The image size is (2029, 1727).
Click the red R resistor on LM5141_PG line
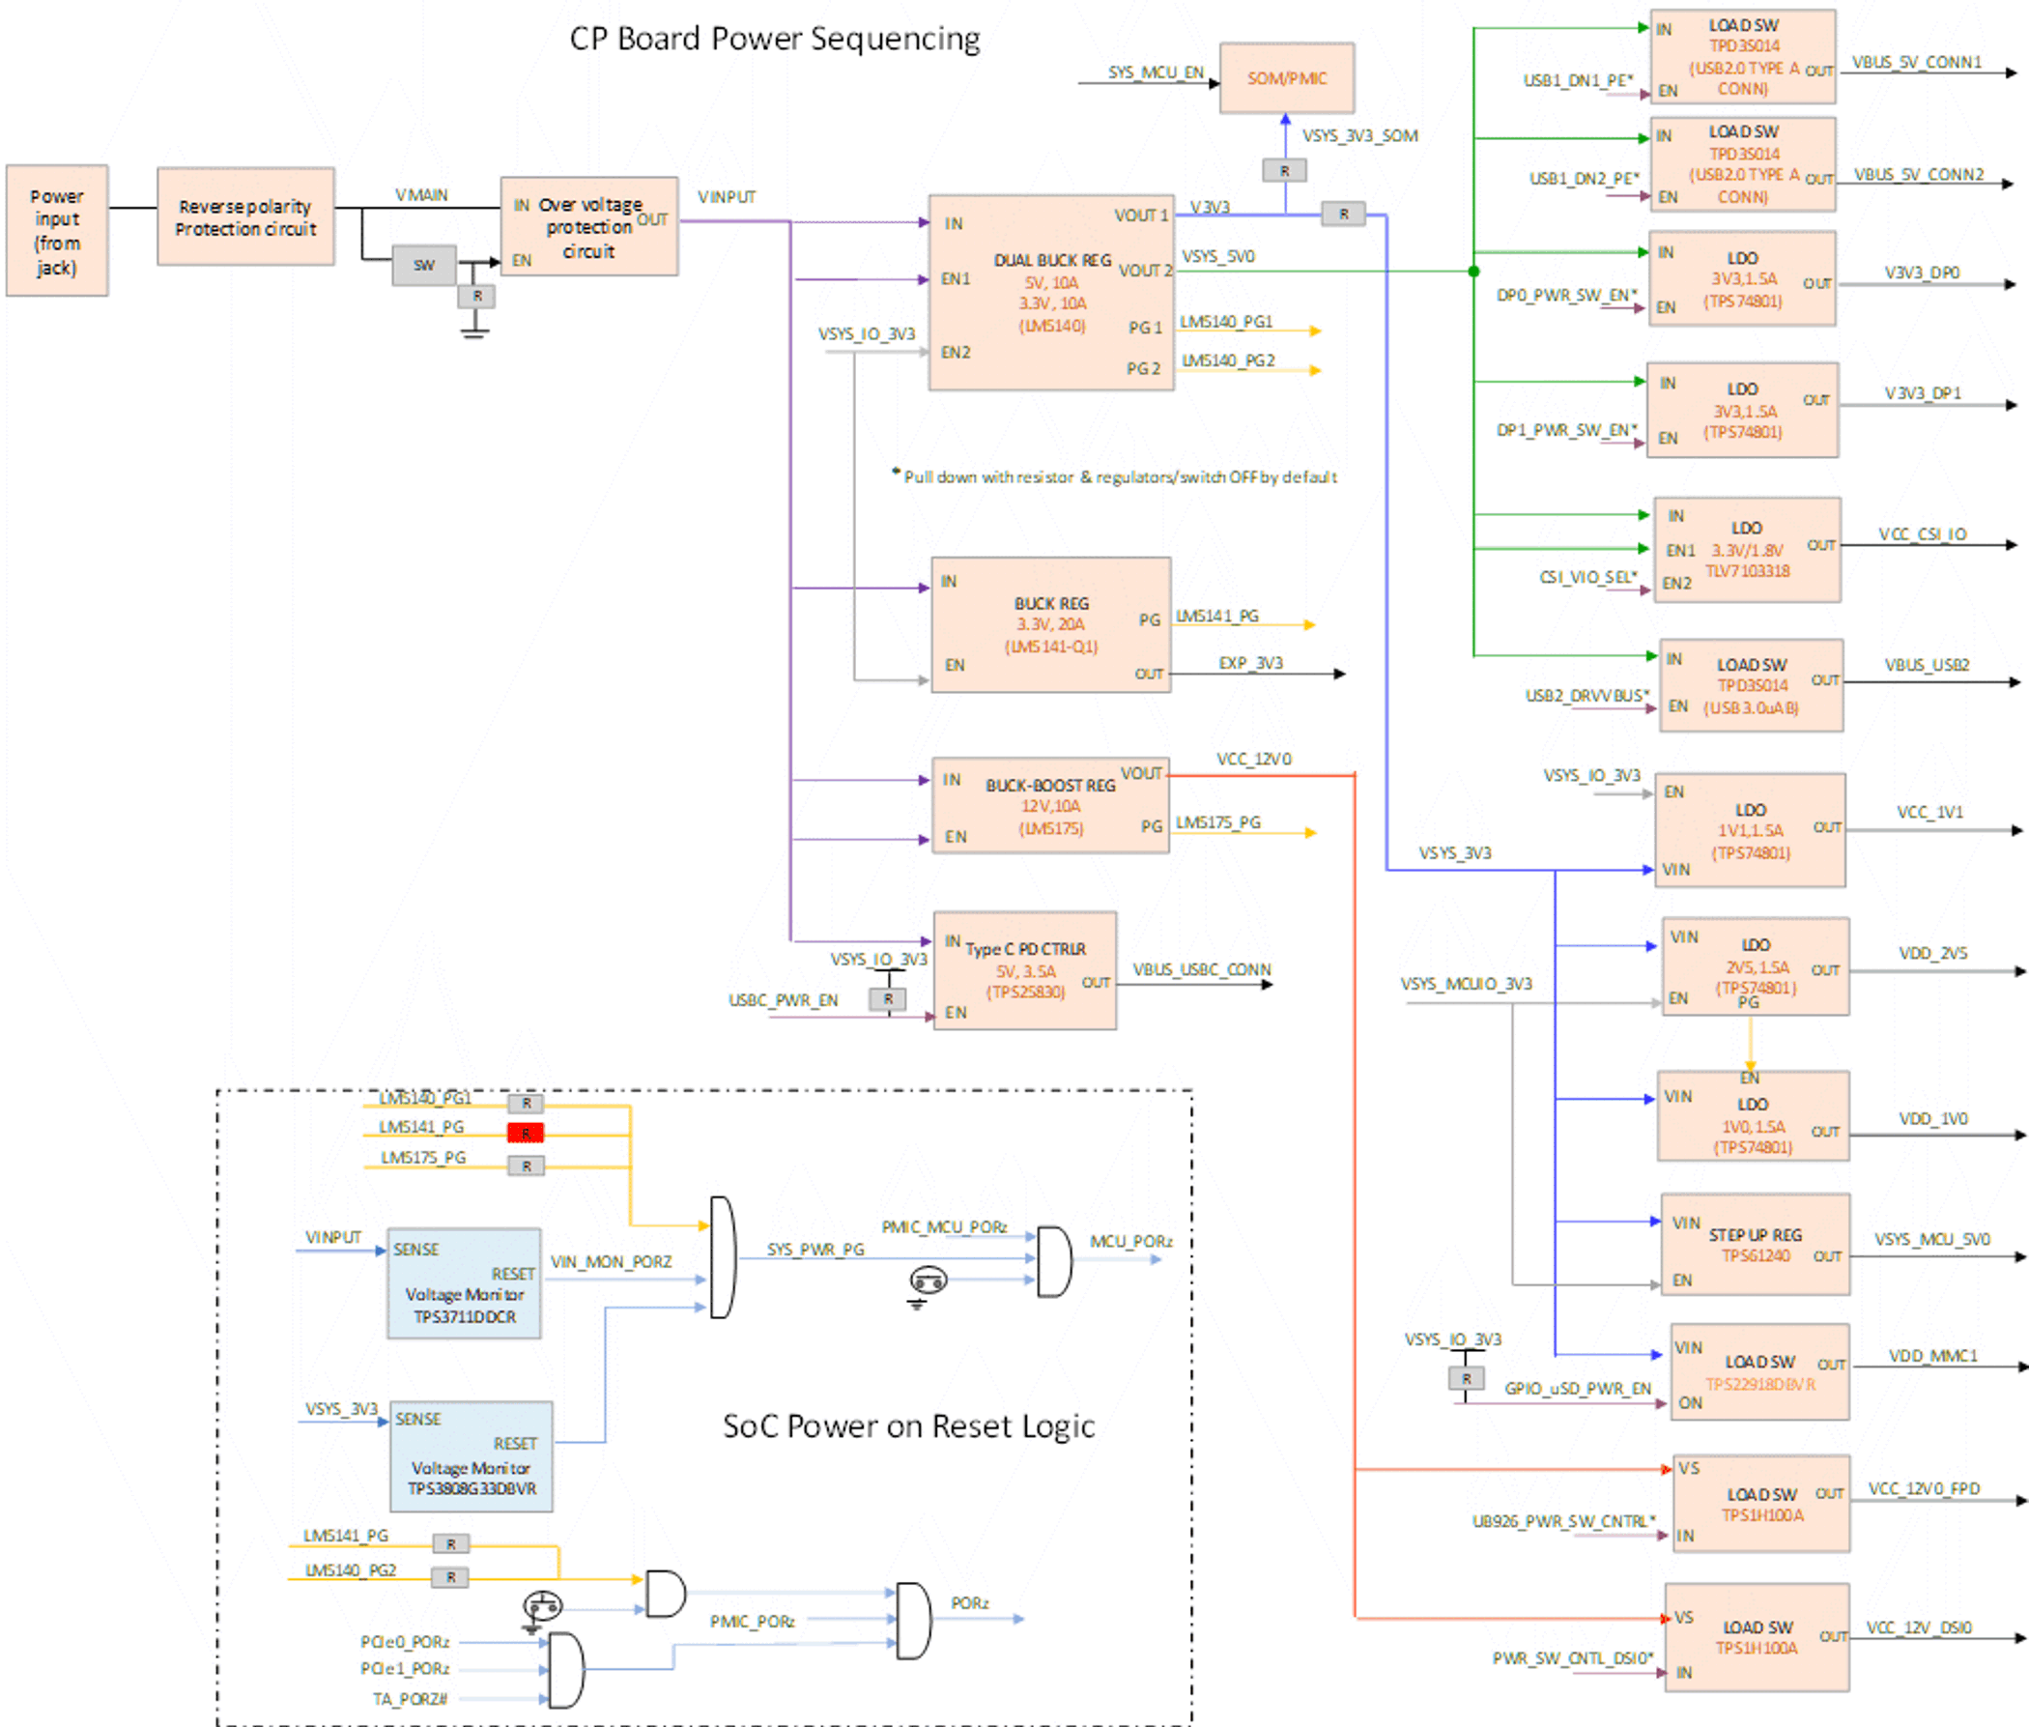point(526,1133)
